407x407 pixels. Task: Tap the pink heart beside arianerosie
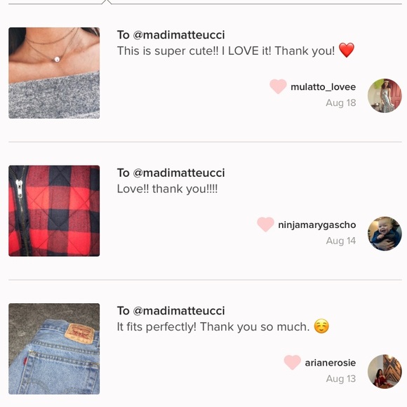pos(293,362)
